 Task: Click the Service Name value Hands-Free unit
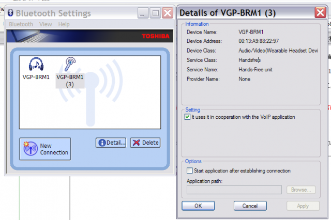click(255, 70)
